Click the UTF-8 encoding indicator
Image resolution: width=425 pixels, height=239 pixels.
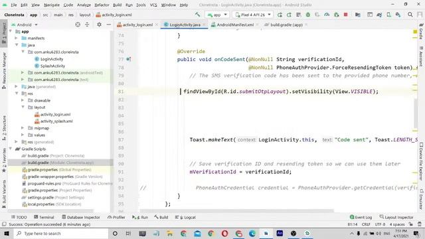pos(380,224)
